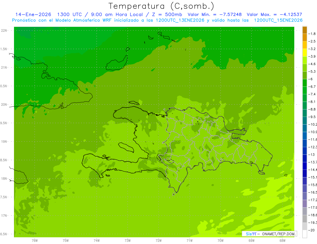Click the '-13' legend value
The height and width of the screenshot is (244, 317).
coord(311,155)
